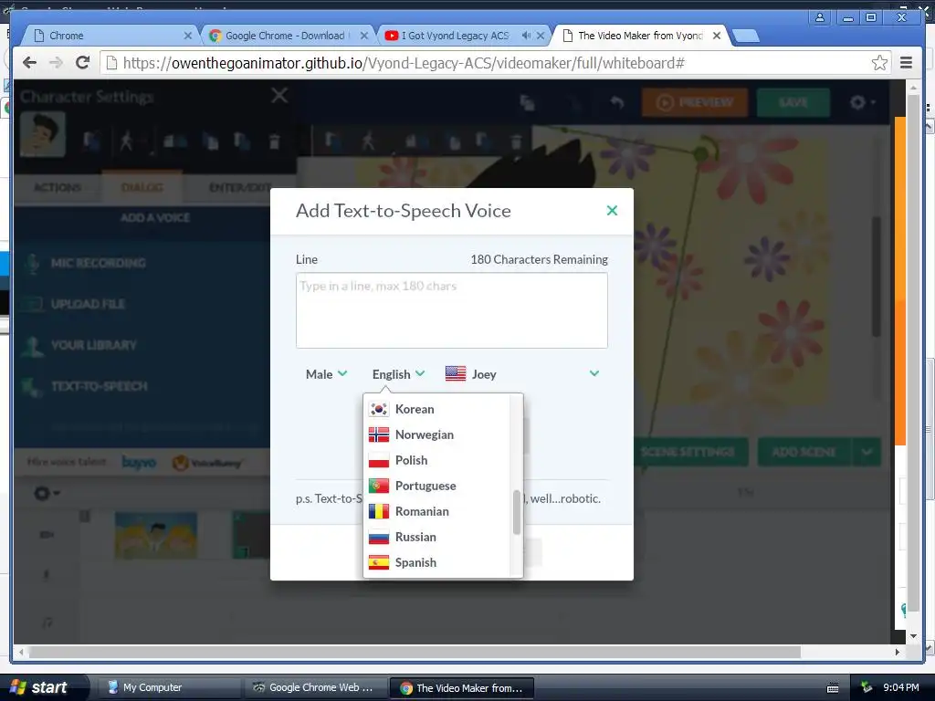Close the Add Text-to-Speech Voice dialog
Screen dimensions: 935x701
(x=612, y=211)
